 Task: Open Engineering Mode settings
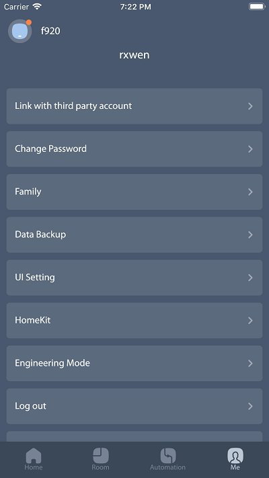134,364
